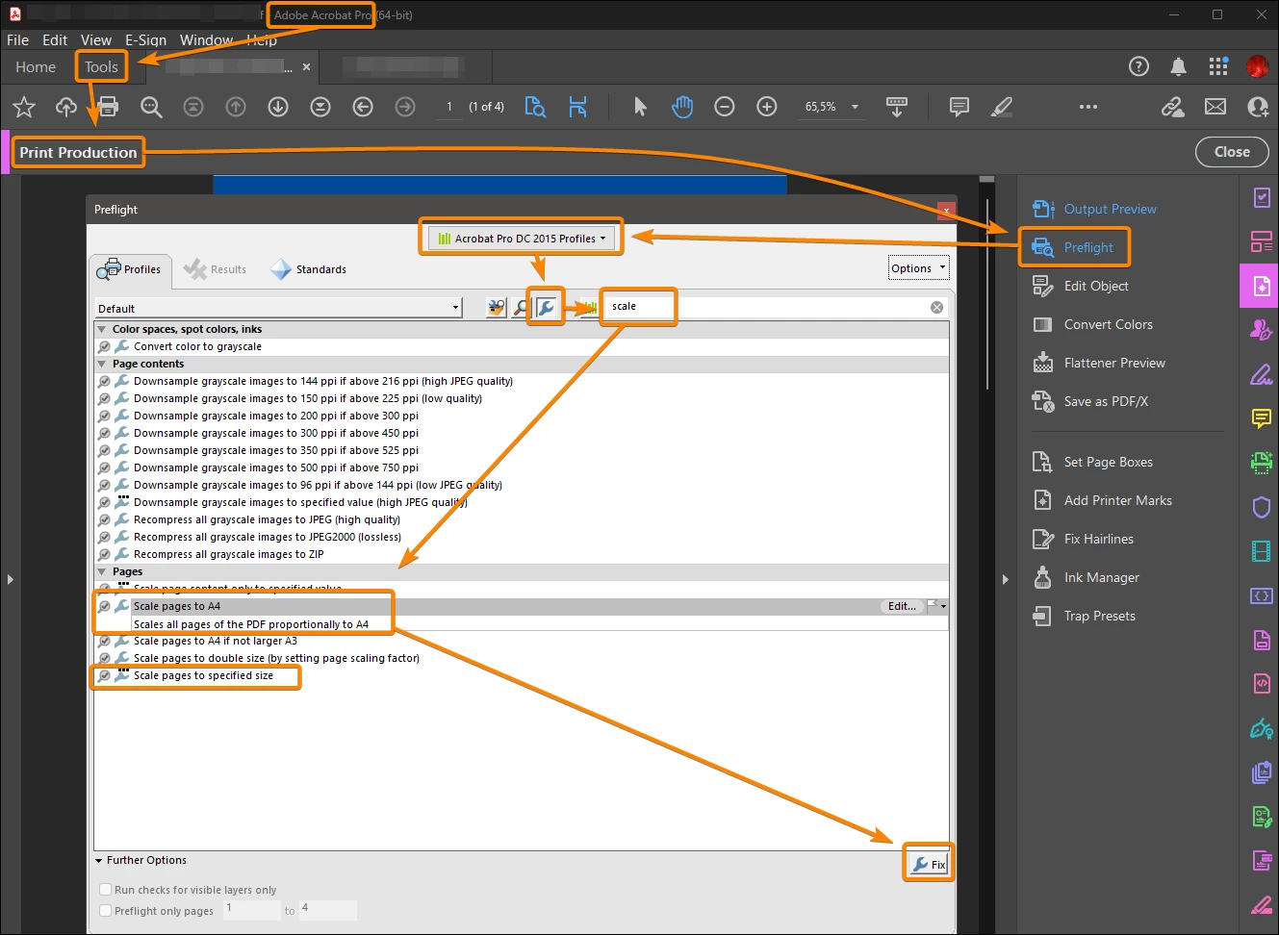1279x935 pixels.
Task: Collapse Further Options section
Action: pyautogui.click(x=99, y=861)
